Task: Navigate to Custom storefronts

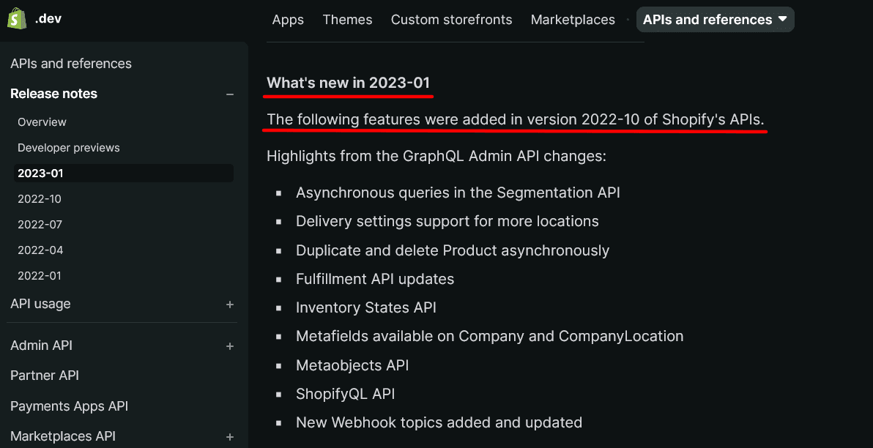Action: [451, 20]
